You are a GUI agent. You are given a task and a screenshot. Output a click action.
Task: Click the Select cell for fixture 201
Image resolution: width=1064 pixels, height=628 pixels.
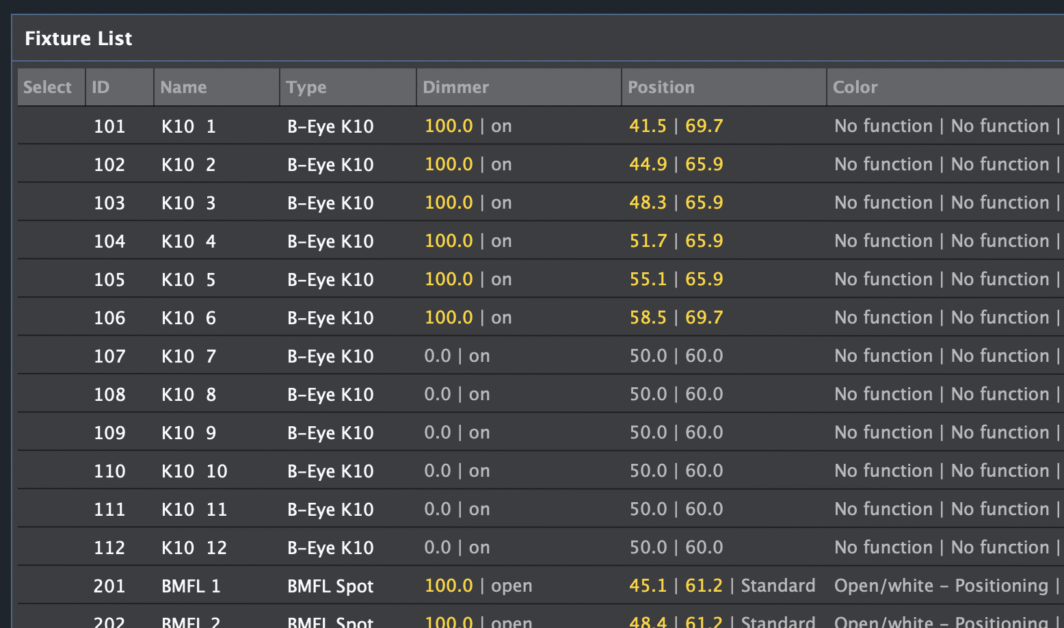click(x=51, y=586)
